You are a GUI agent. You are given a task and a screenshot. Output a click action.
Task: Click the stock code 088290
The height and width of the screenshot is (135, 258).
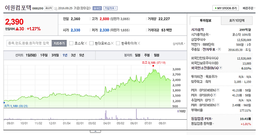(x=38, y=8)
